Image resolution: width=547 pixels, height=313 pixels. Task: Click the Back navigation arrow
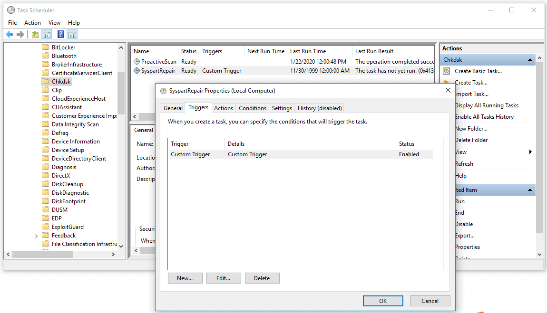click(x=10, y=34)
